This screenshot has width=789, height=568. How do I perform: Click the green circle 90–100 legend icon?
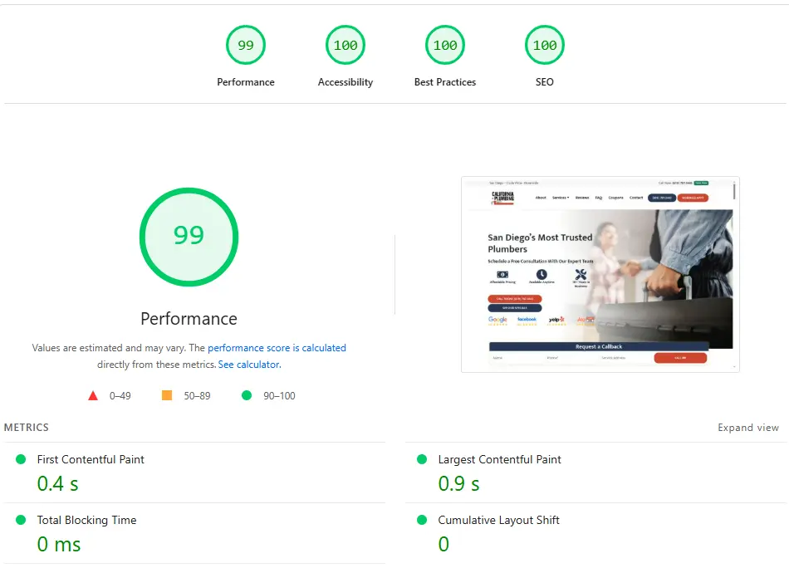pos(247,395)
